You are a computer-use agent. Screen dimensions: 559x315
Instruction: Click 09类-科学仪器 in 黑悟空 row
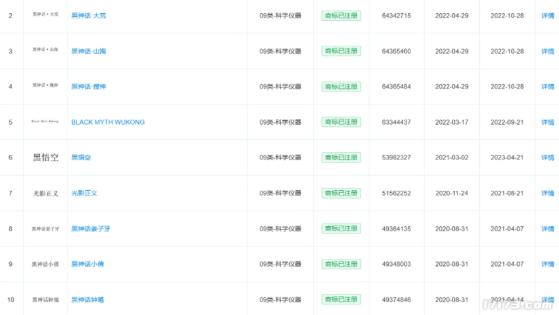point(280,157)
